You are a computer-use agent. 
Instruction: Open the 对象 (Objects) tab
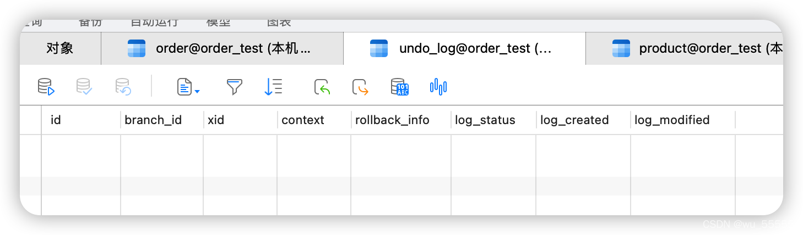(60, 48)
